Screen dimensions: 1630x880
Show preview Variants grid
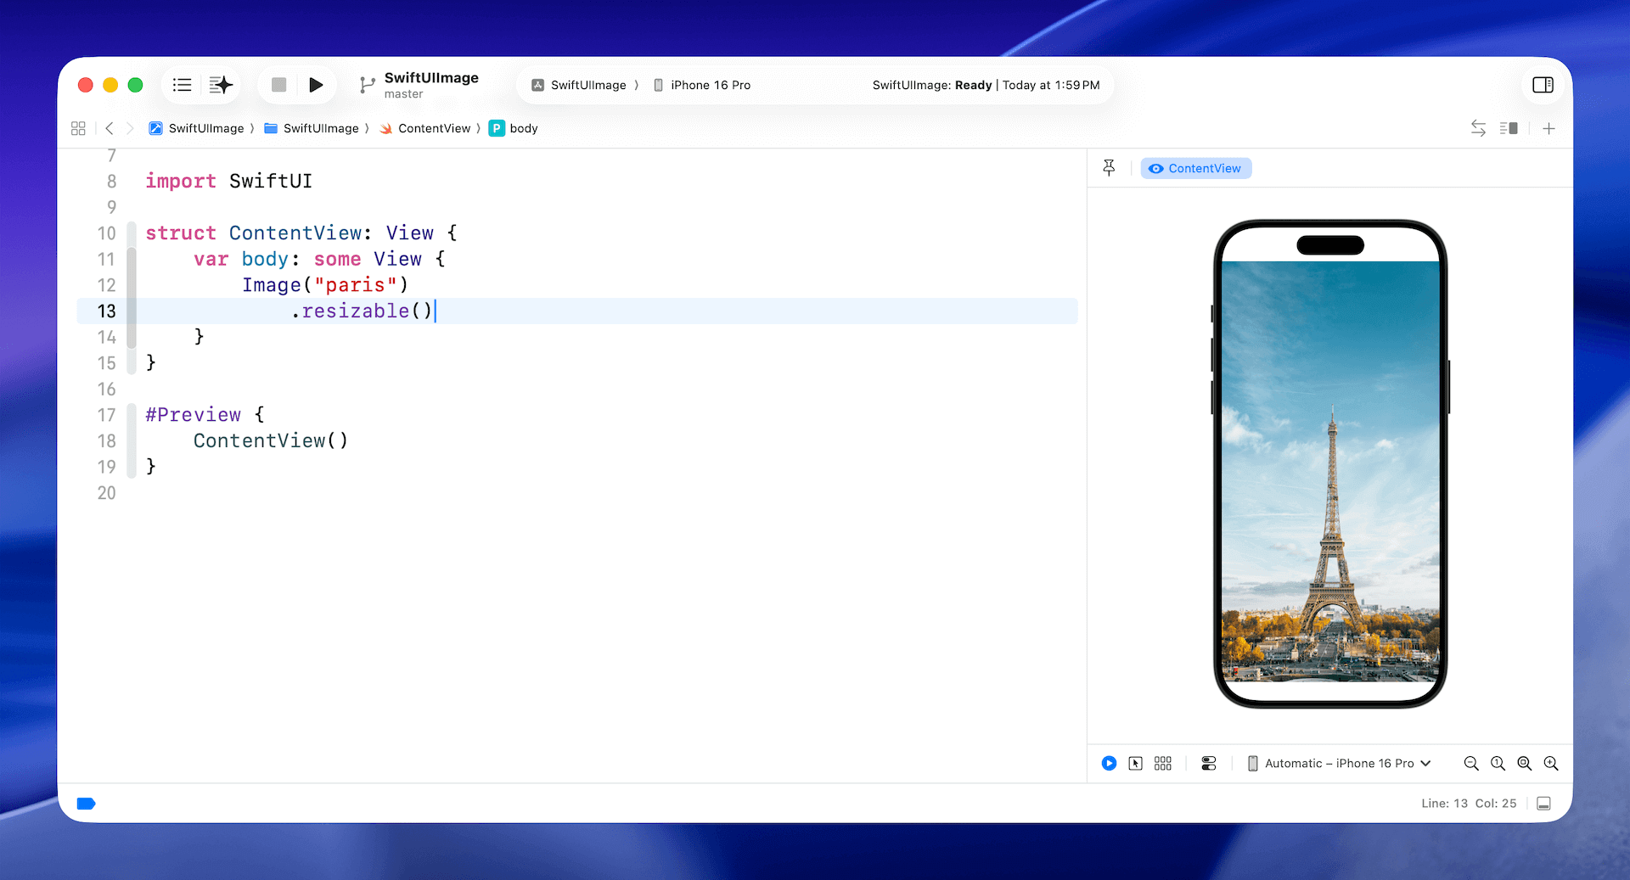[x=1163, y=763]
